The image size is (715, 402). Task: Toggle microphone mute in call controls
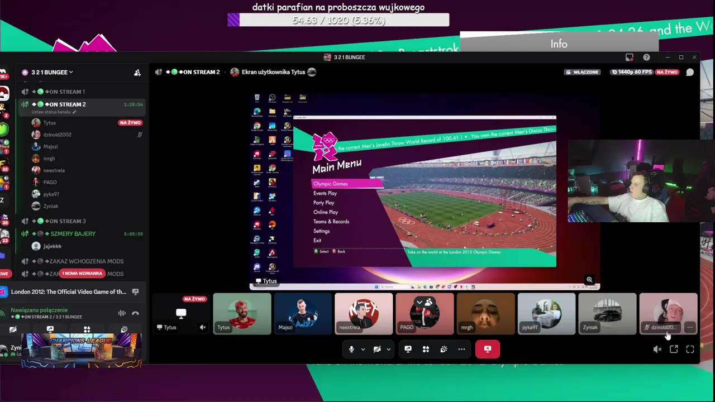351,349
